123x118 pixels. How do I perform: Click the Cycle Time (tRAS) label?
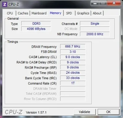[44, 73]
